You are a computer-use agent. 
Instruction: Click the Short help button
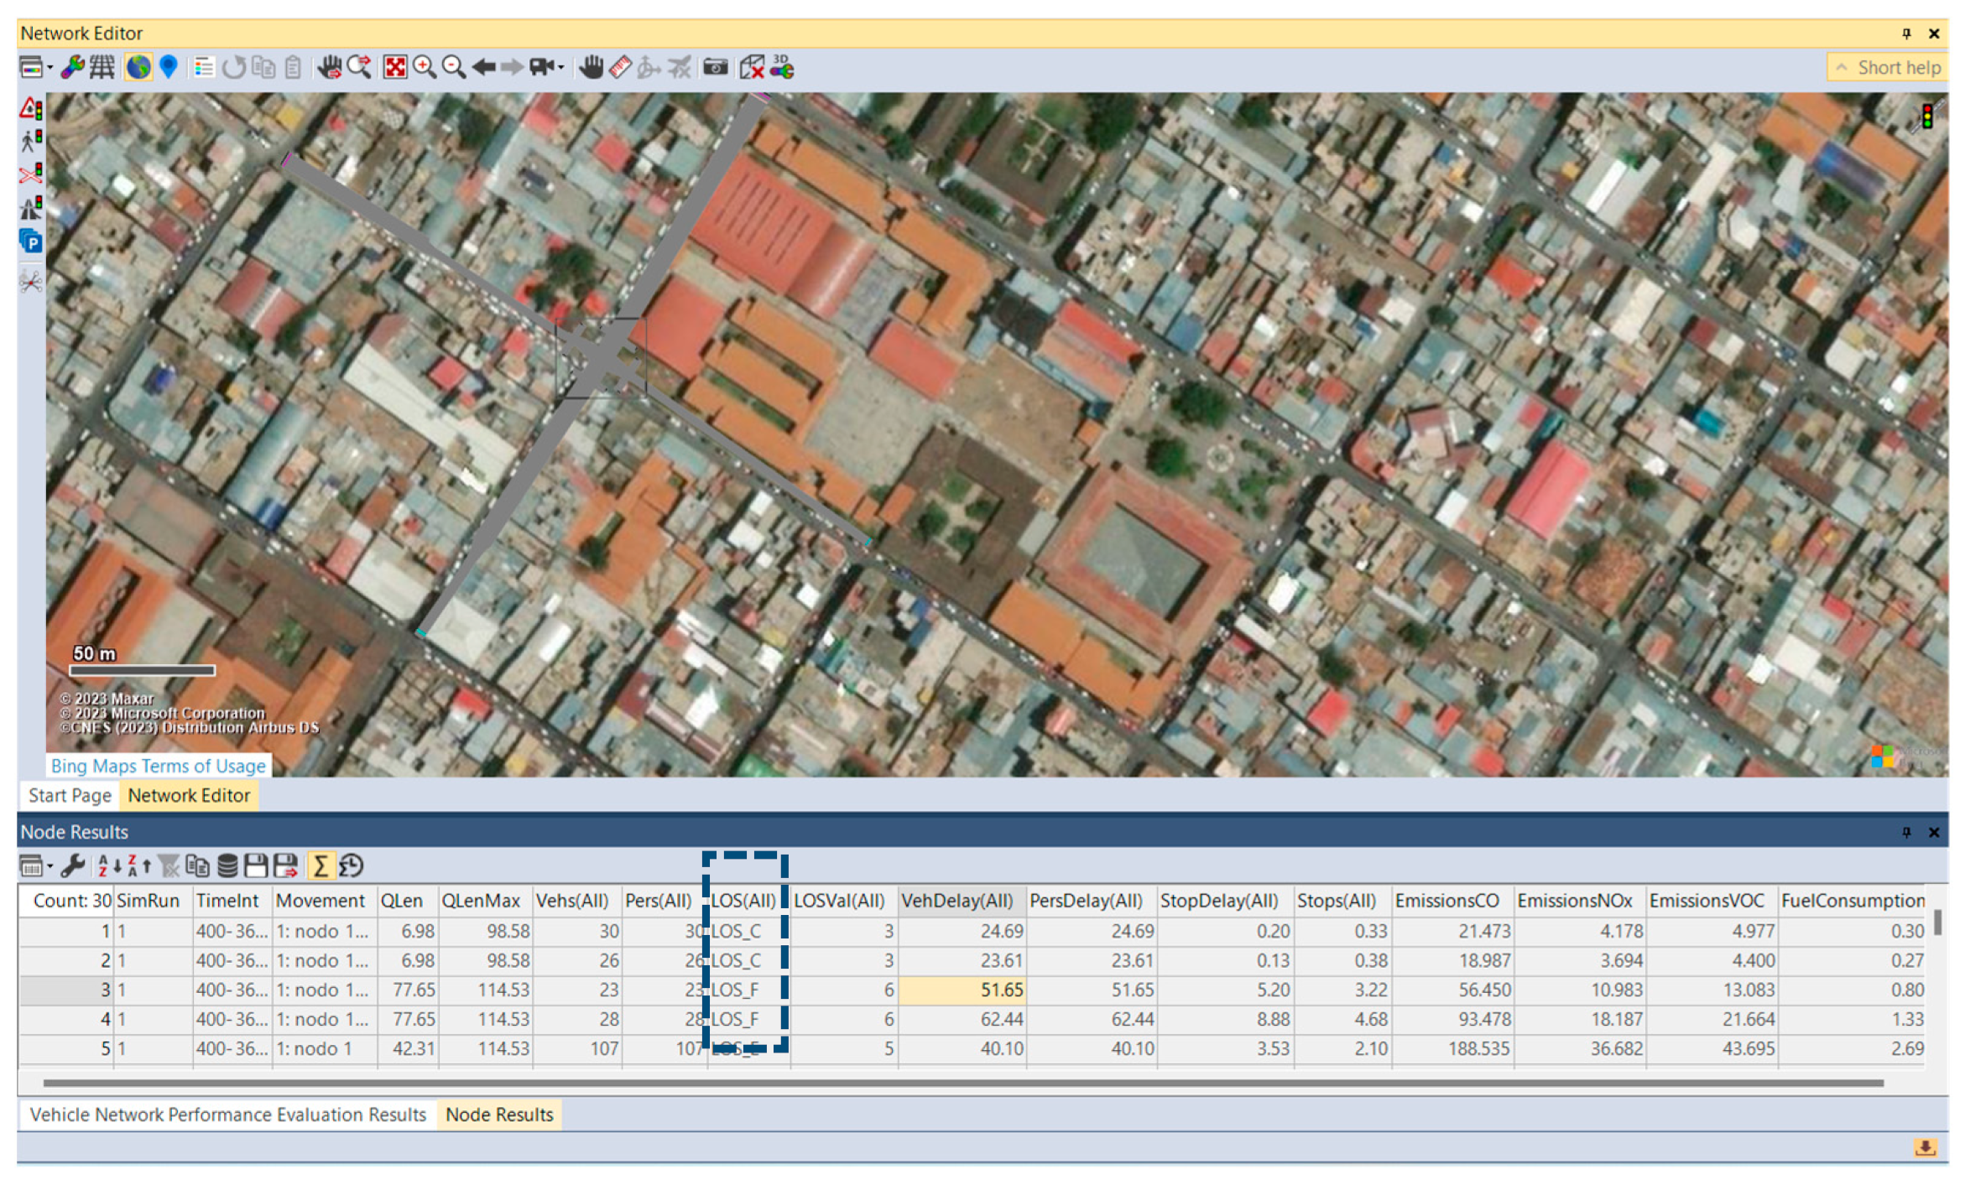click(x=1889, y=67)
